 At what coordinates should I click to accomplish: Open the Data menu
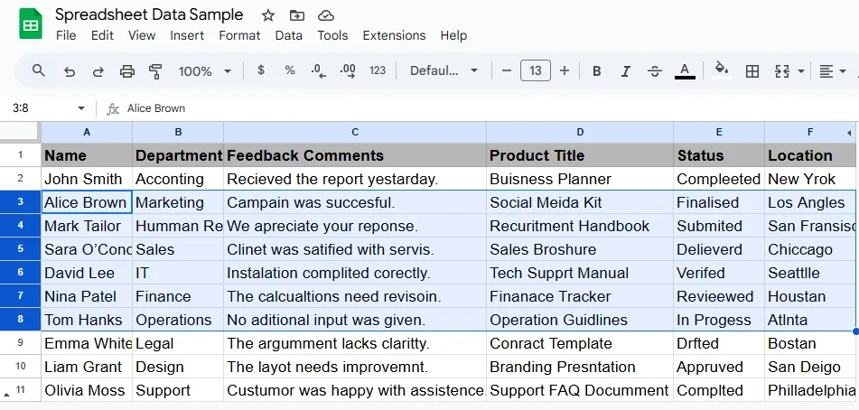click(x=289, y=35)
